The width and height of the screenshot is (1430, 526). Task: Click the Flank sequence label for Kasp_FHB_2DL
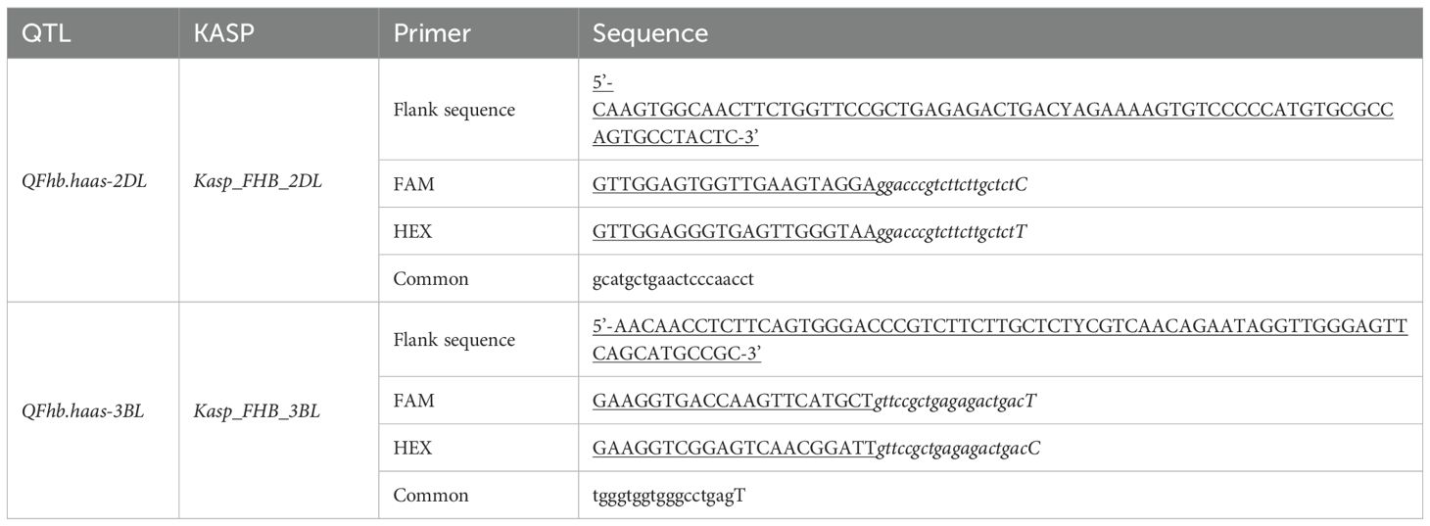pos(453,110)
